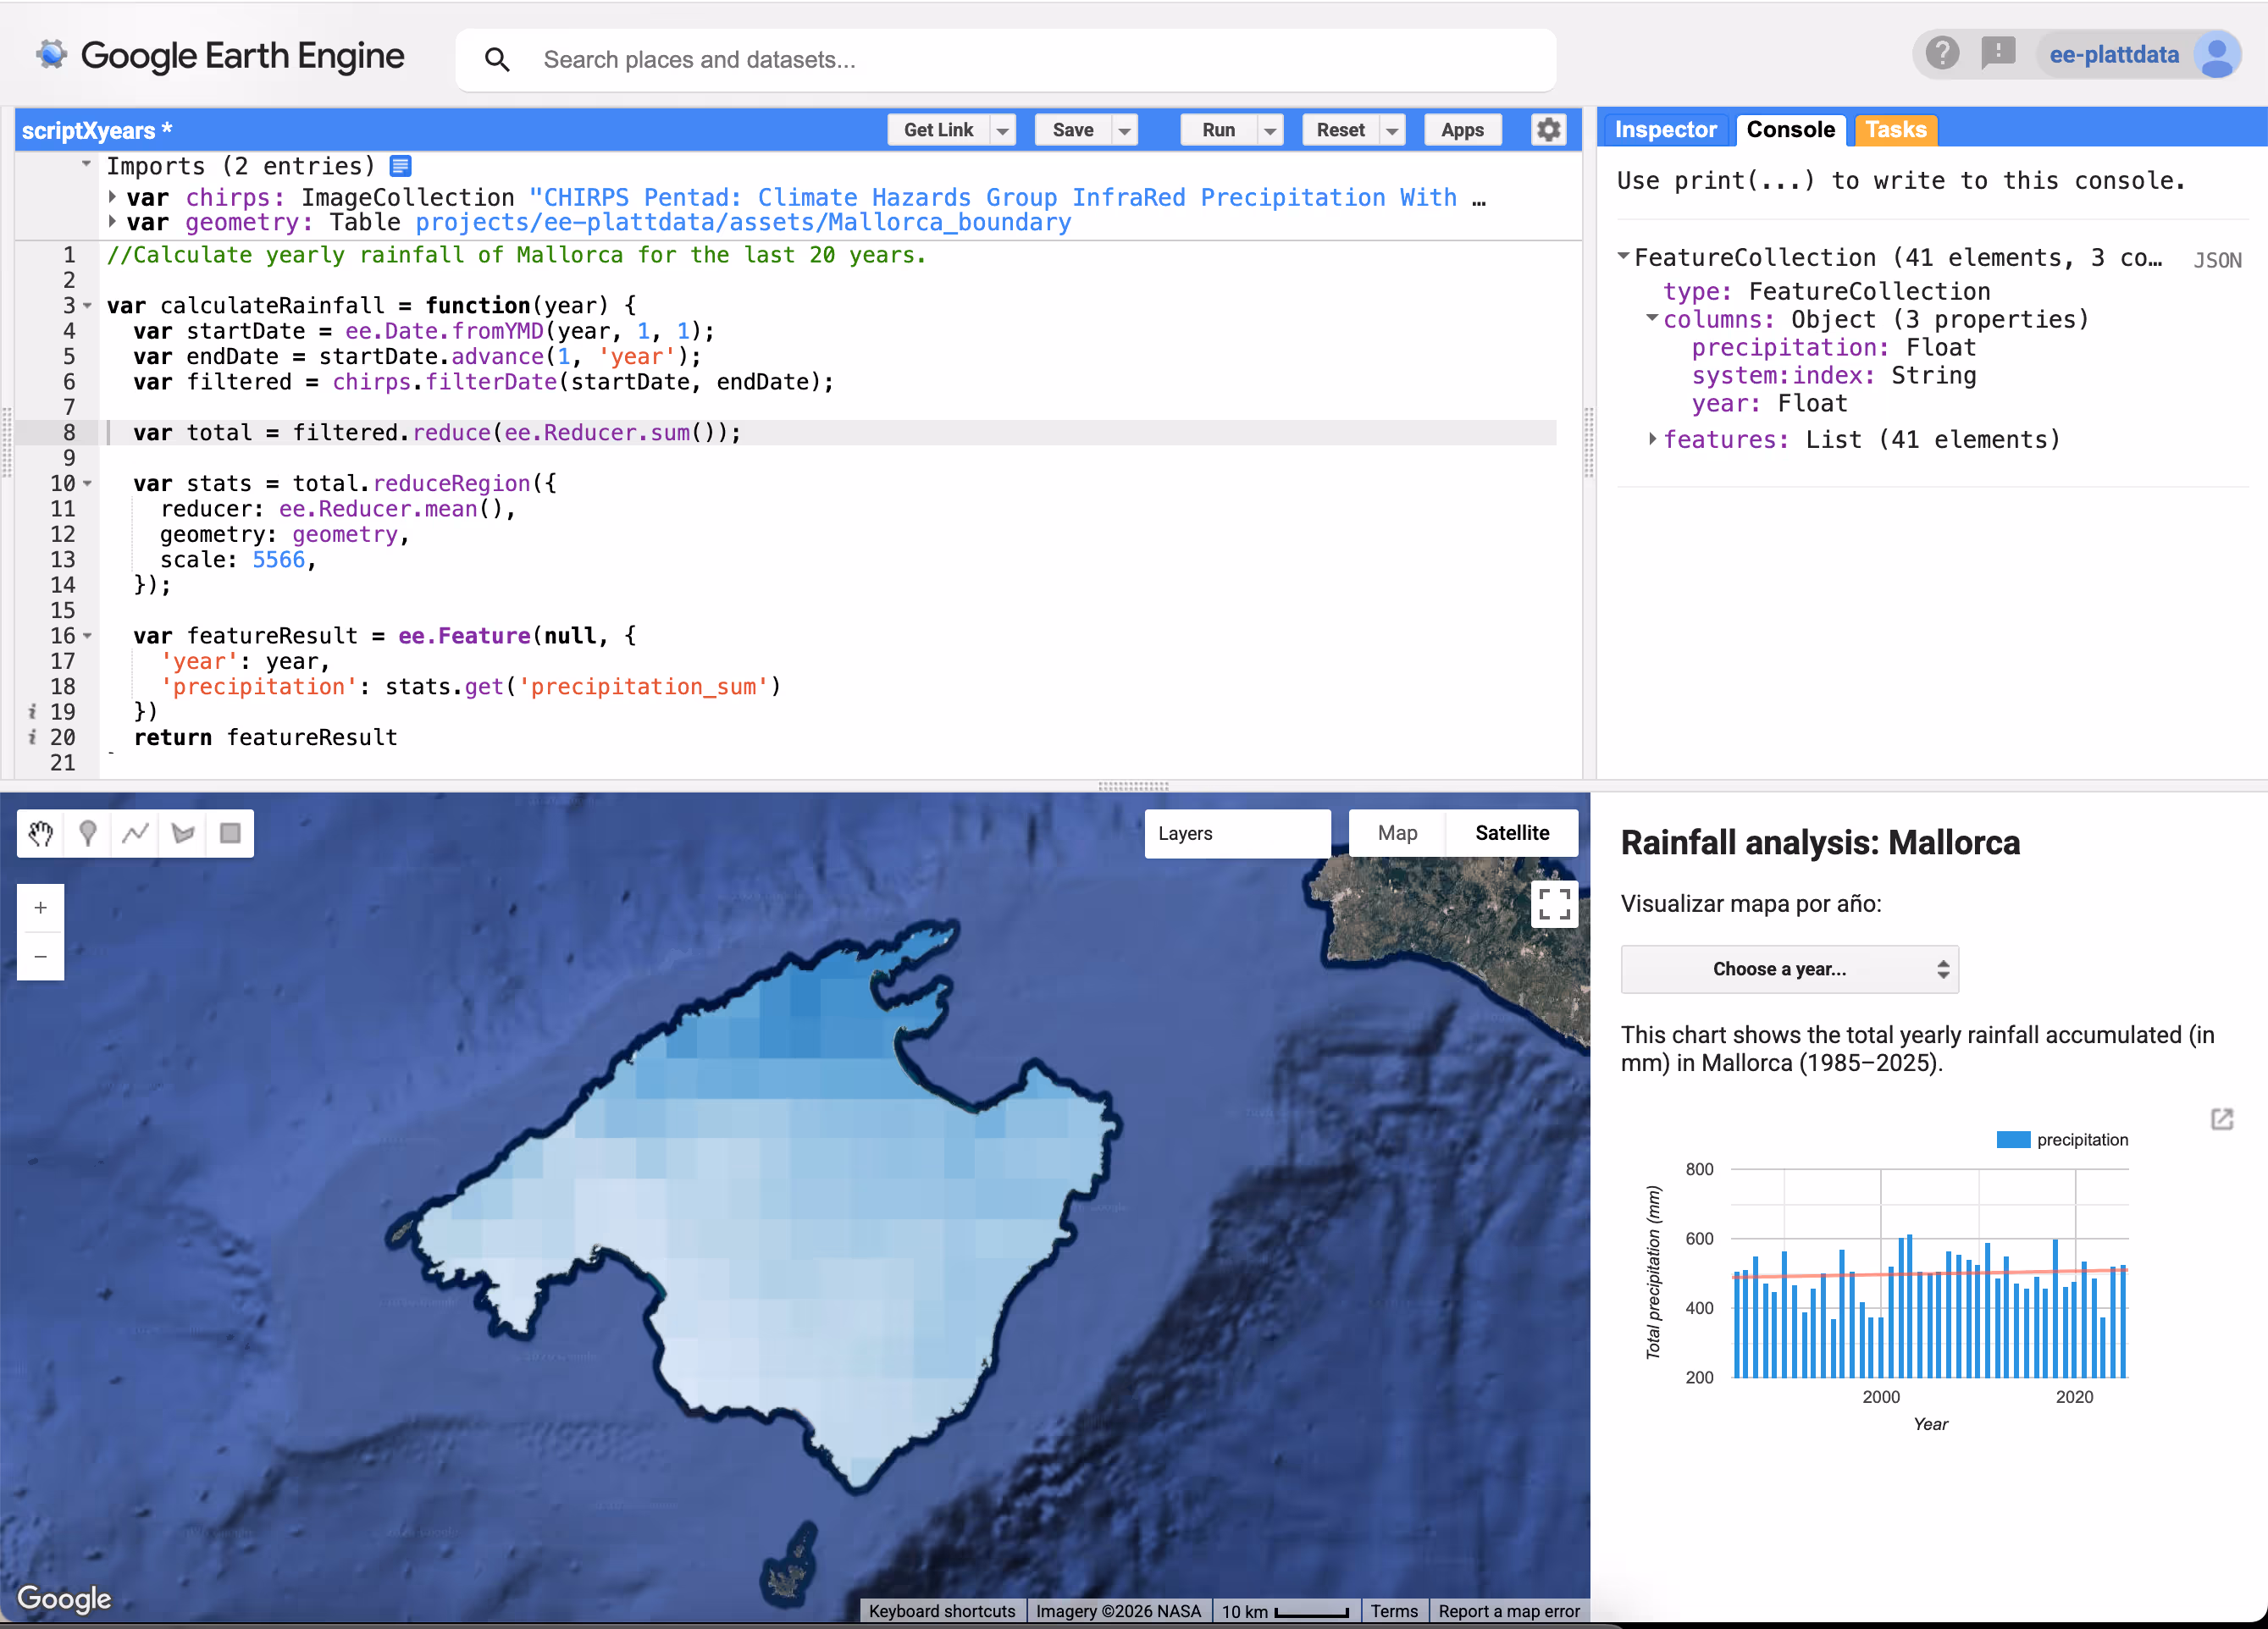Open the chart in a new tab

coord(2222,1119)
